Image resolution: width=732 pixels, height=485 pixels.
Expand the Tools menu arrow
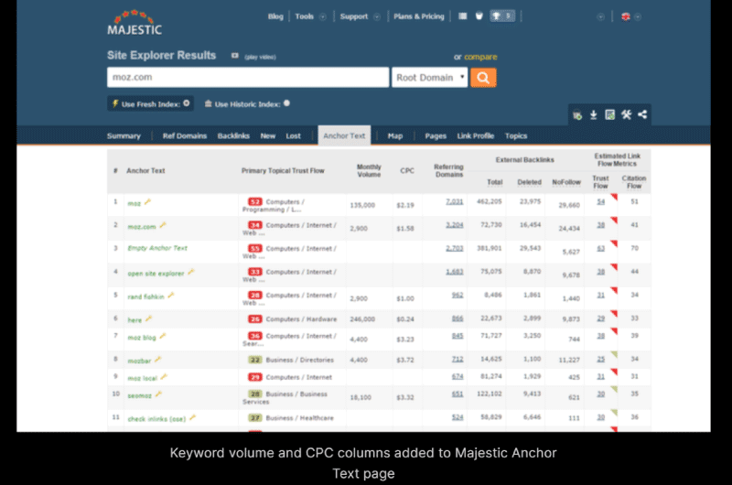coord(323,16)
